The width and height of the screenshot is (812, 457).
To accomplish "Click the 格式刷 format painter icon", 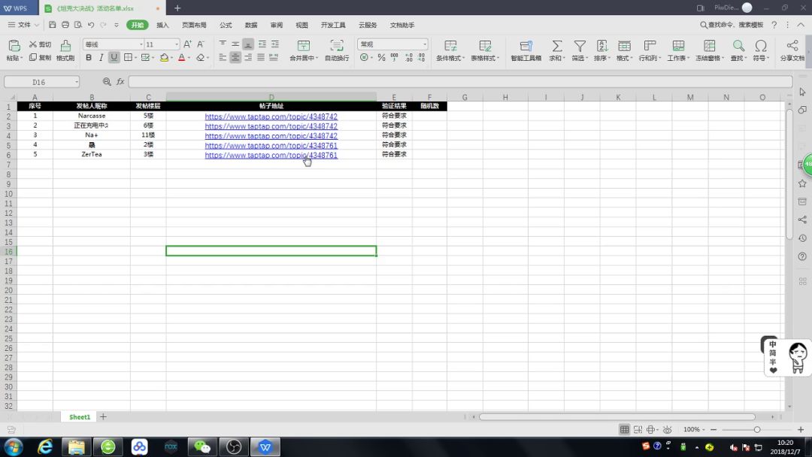I will pyautogui.click(x=65, y=47).
